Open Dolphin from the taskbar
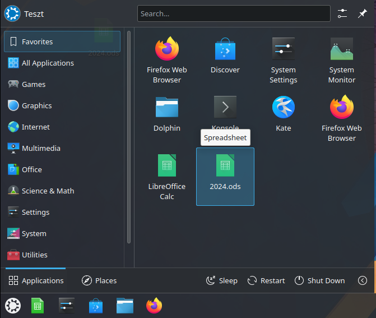Viewport: 376px width, 318px height. [125, 306]
